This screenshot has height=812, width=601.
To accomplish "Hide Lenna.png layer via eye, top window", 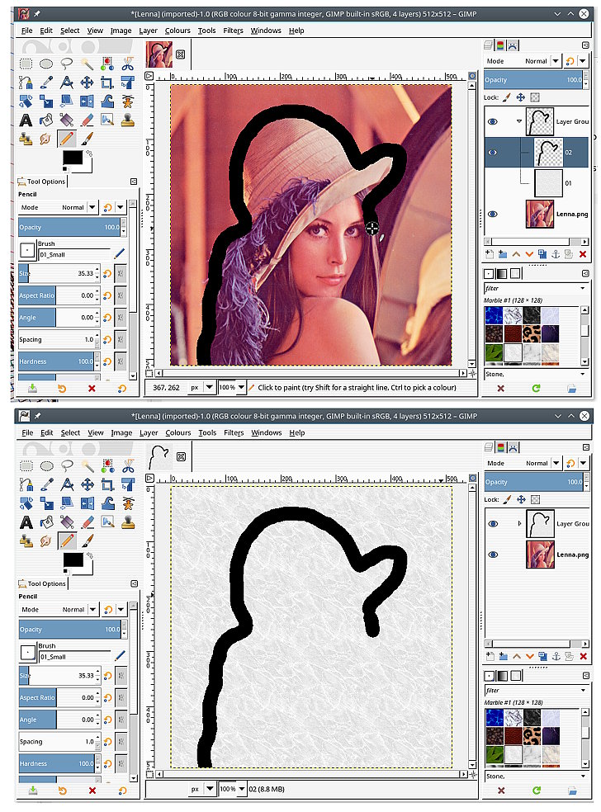I will point(493,214).
